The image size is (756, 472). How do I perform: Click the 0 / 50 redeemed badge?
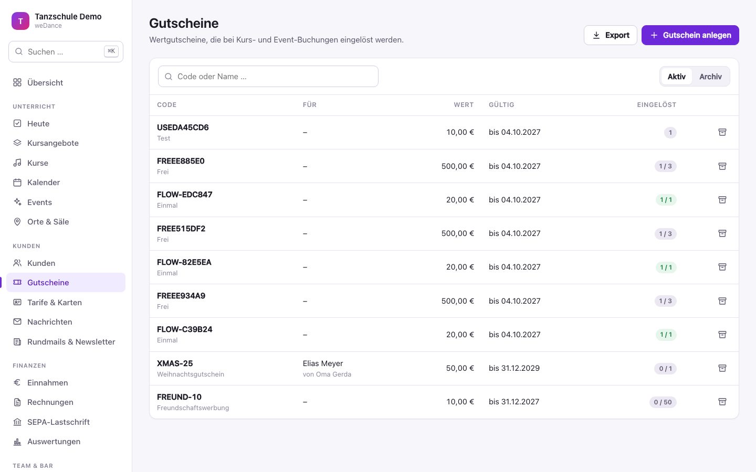(x=663, y=402)
